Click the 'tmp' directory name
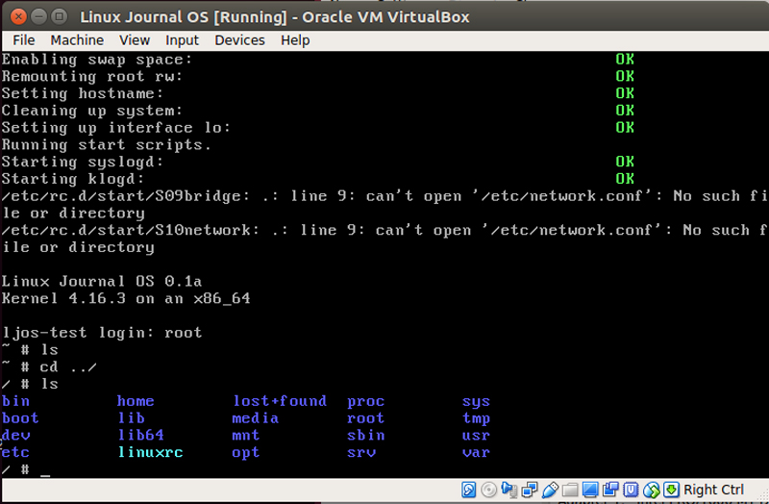Screen dimensions: 769x504 coord(476,418)
